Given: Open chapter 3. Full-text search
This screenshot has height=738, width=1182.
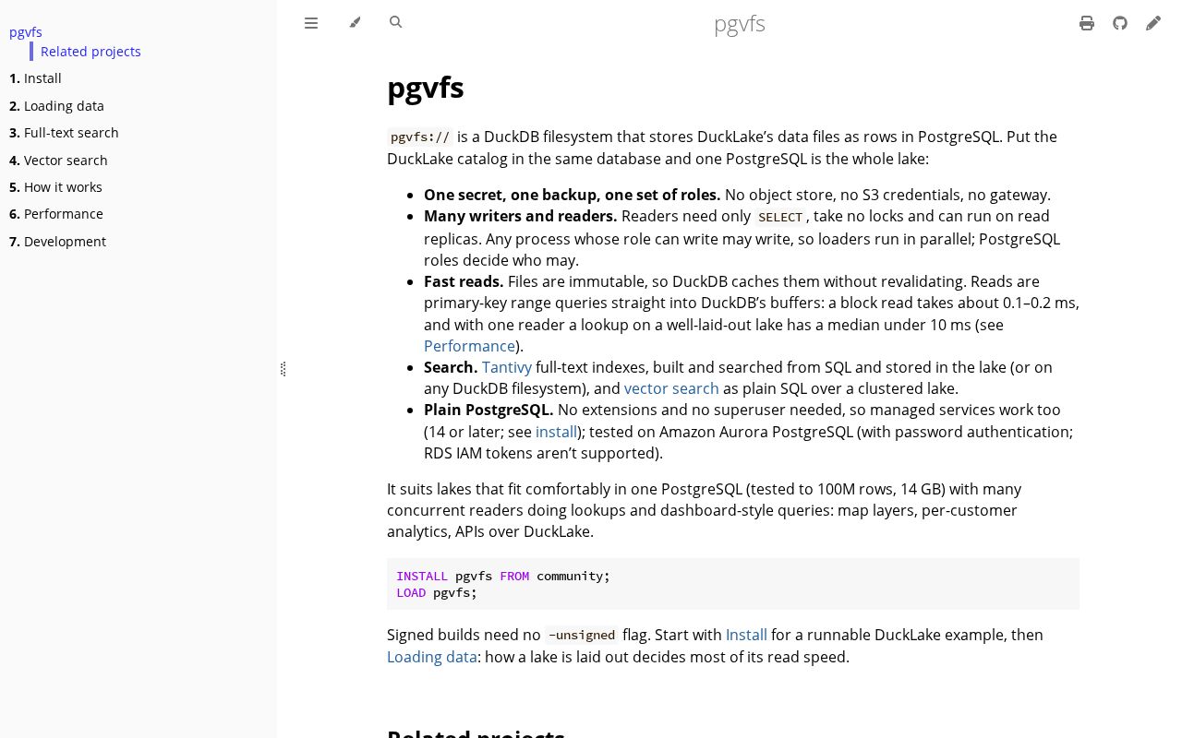Looking at the screenshot, I should [64, 133].
